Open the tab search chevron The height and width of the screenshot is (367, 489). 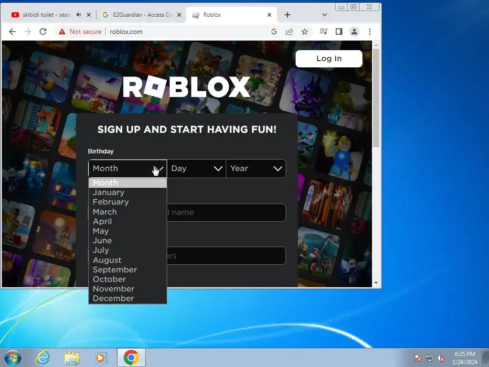(x=325, y=15)
